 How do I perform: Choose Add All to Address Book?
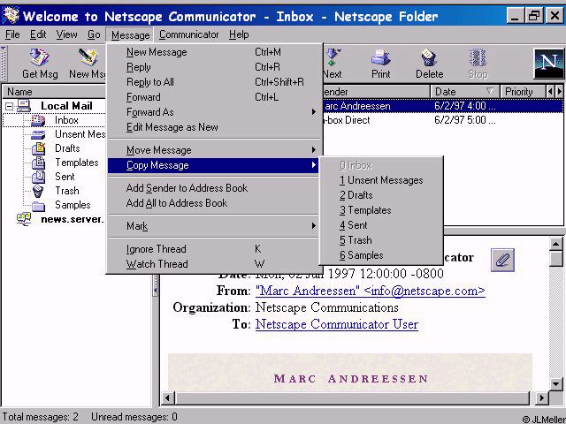coord(214,203)
